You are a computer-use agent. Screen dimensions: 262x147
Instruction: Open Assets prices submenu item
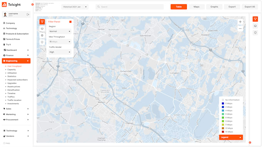(14, 87)
